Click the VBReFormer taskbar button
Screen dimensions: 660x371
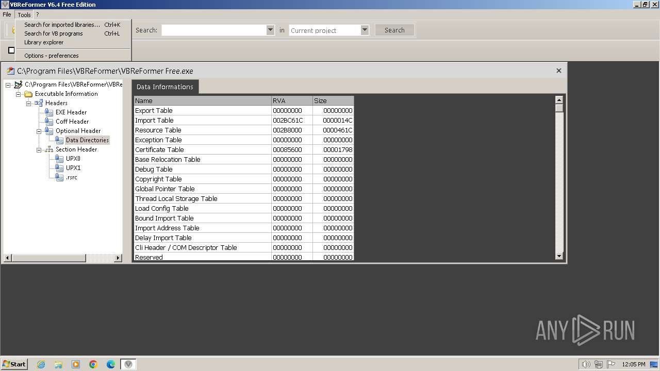coord(128,364)
